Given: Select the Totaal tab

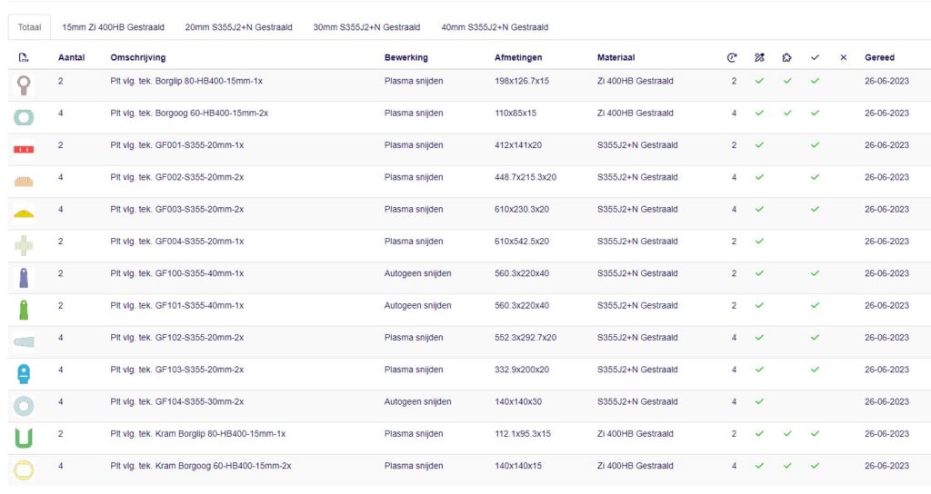Looking at the screenshot, I should 29,27.
